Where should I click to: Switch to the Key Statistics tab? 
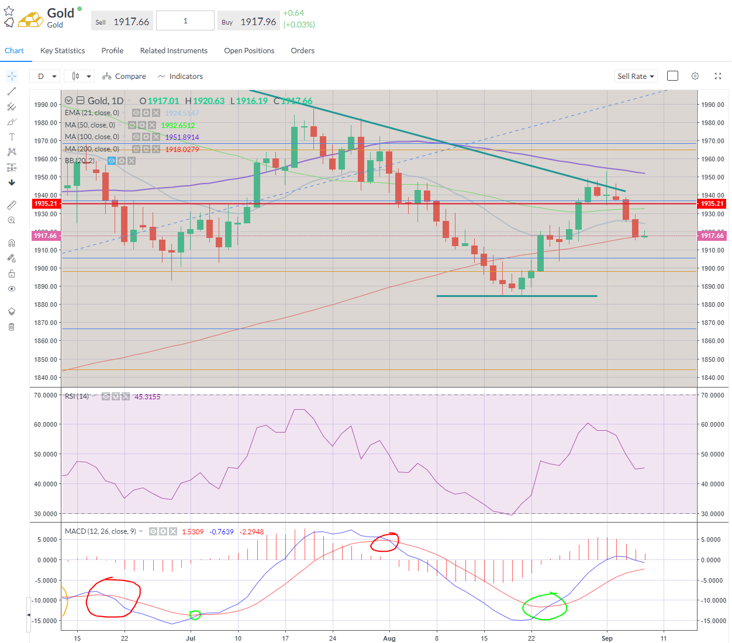click(x=62, y=51)
